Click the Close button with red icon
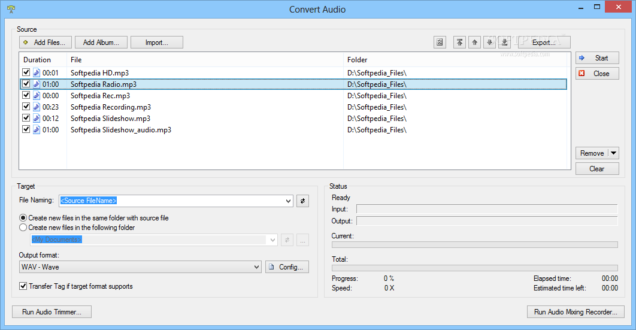This screenshot has width=636, height=330. pyautogui.click(x=597, y=74)
